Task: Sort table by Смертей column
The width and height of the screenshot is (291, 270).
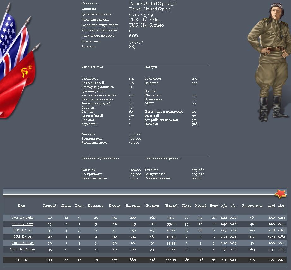Action: (x=50, y=206)
